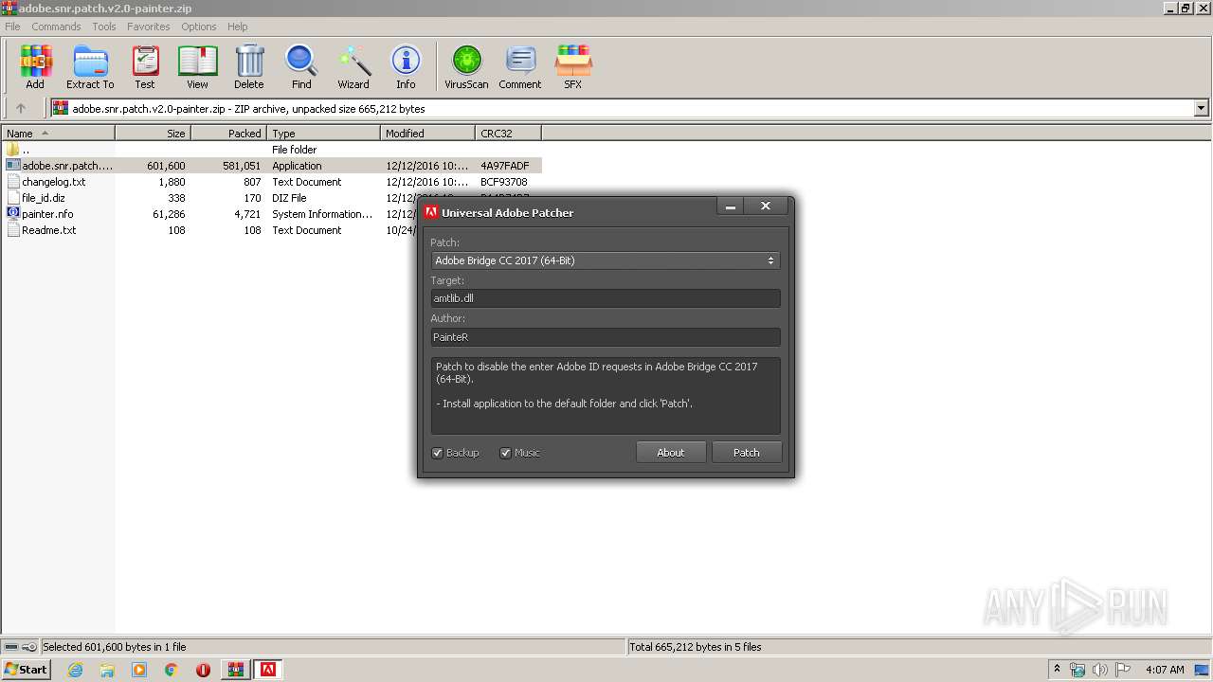This screenshot has width=1213, height=682.
Task: Go up one folder level arrow
Action: coord(21,108)
